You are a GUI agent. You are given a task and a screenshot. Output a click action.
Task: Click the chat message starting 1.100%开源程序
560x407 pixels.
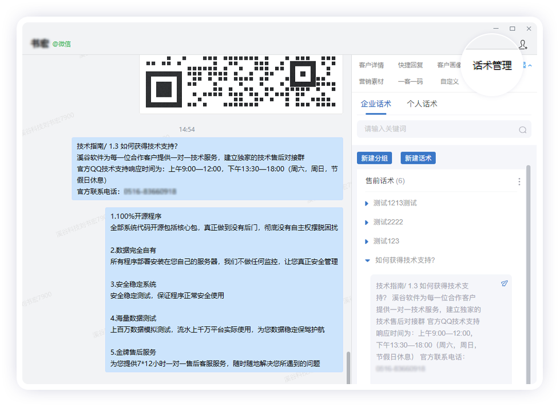point(224,290)
